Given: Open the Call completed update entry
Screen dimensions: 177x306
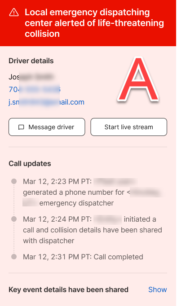Looking at the screenshot, I should [x=83, y=257].
